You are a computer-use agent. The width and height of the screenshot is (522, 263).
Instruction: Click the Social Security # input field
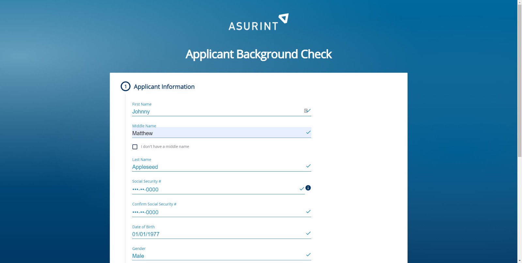[x=218, y=189]
